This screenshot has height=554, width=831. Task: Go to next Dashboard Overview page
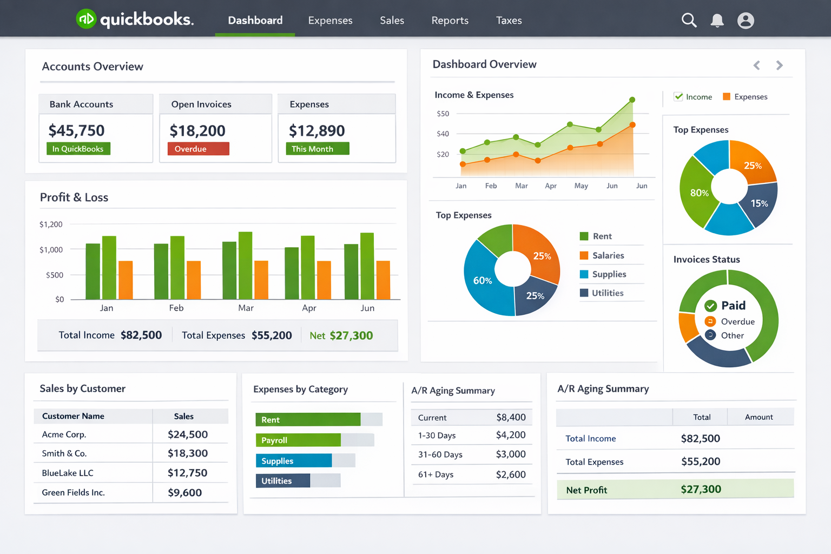(x=780, y=65)
